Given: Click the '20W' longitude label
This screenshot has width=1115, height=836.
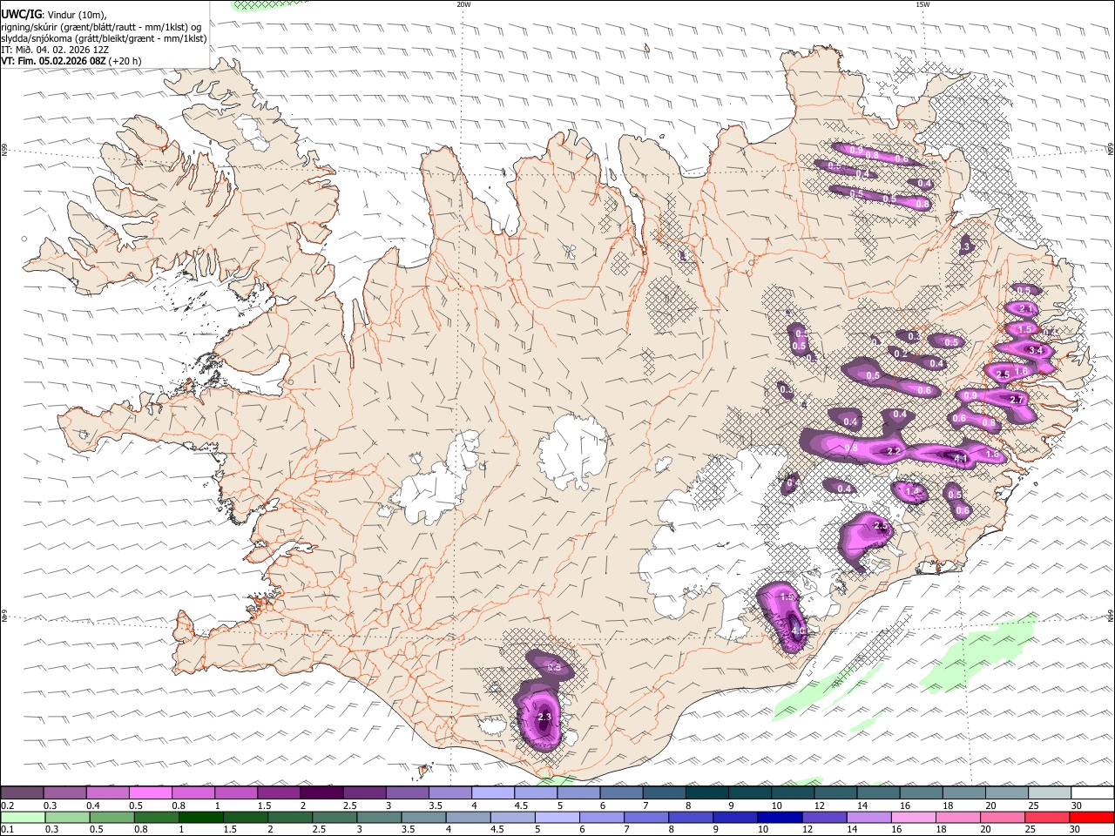Looking at the screenshot, I should [463, 4].
